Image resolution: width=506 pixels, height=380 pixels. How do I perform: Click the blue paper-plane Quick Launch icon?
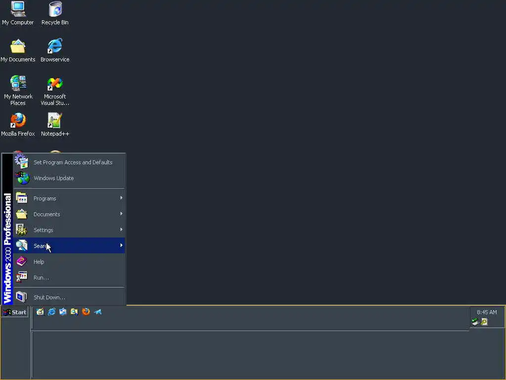98,312
